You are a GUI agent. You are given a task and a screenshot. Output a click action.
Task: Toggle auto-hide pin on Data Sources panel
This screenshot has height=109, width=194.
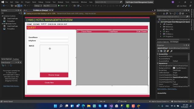pos(18,62)
